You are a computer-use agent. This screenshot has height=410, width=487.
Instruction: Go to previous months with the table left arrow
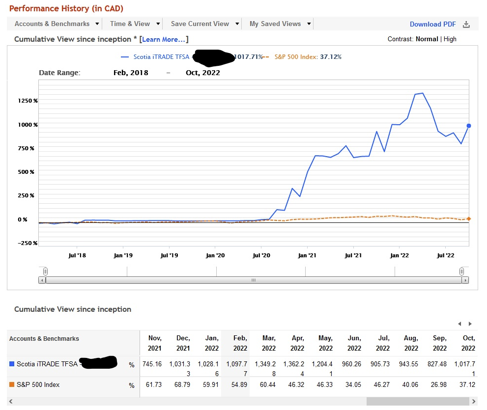(x=459, y=324)
